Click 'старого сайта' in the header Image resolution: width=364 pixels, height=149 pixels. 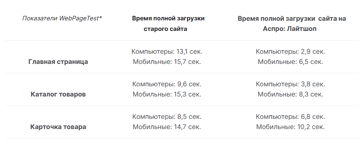pyautogui.click(x=165, y=29)
